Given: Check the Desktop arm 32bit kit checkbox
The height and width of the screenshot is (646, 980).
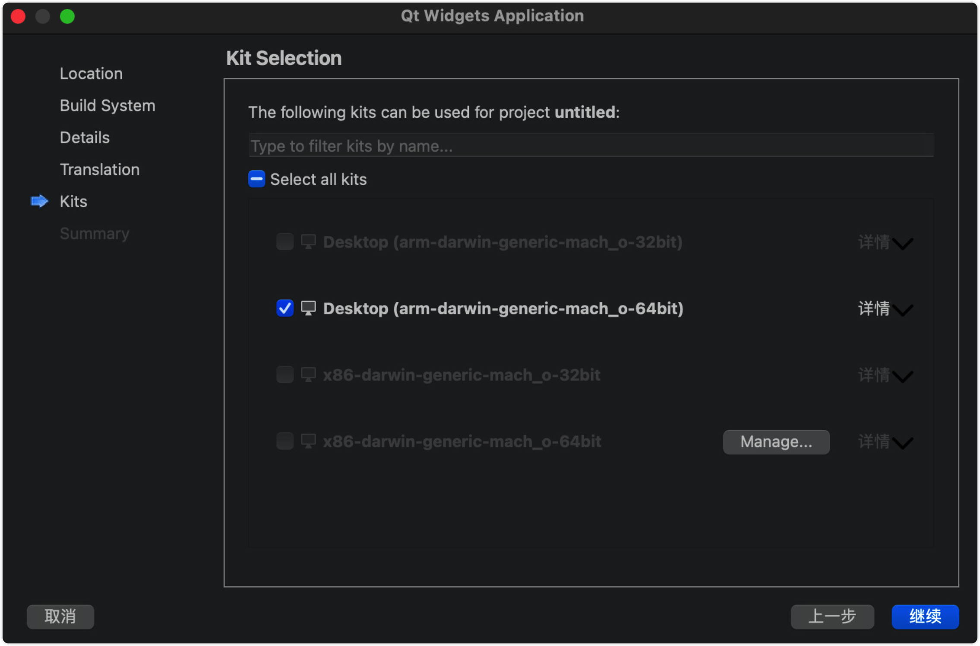Looking at the screenshot, I should [285, 242].
